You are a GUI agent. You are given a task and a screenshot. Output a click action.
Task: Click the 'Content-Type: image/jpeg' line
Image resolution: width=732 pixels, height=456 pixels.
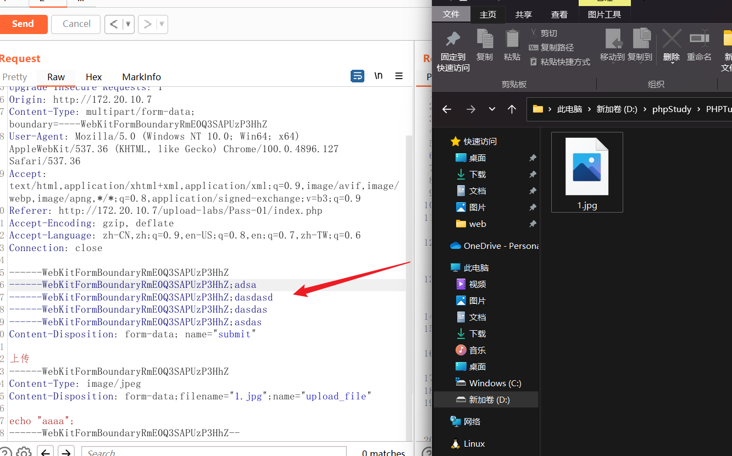pos(75,383)
